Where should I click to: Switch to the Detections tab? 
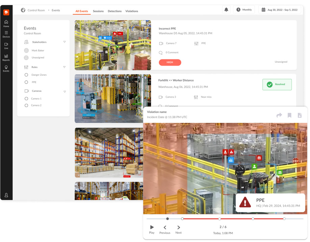click(114, 11)
